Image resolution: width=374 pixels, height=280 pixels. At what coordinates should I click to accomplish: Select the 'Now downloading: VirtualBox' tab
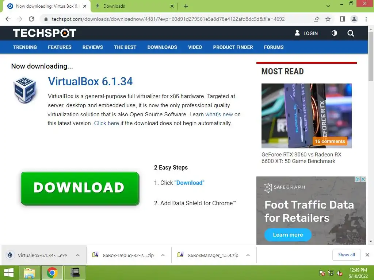click(47, 6)
